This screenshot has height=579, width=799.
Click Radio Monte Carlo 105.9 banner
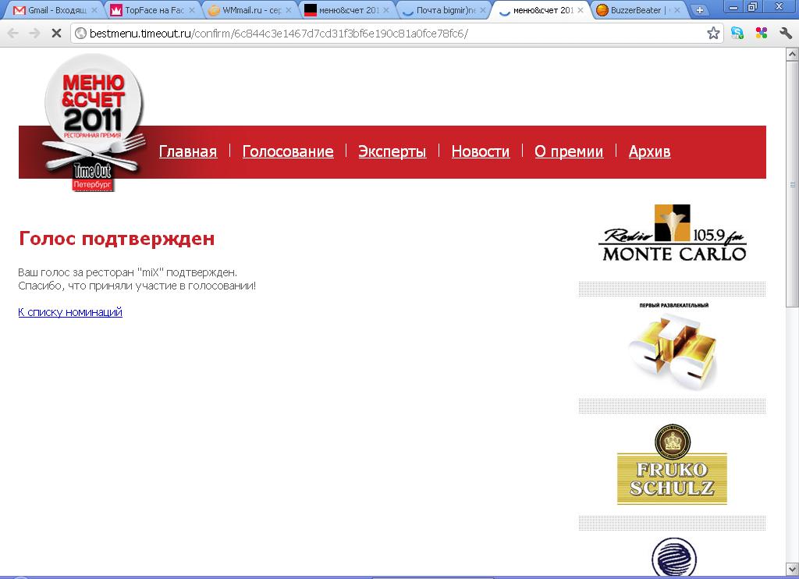[673, 233]
